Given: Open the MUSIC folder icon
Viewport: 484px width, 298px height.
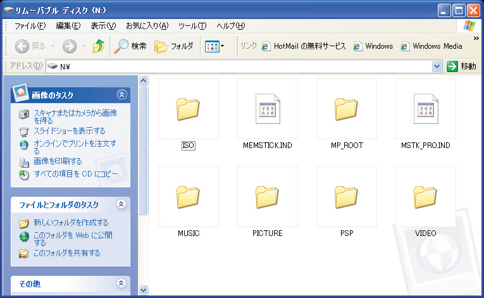Looking at the screenshot, I should pyautogui.click(x=189, y=196).
